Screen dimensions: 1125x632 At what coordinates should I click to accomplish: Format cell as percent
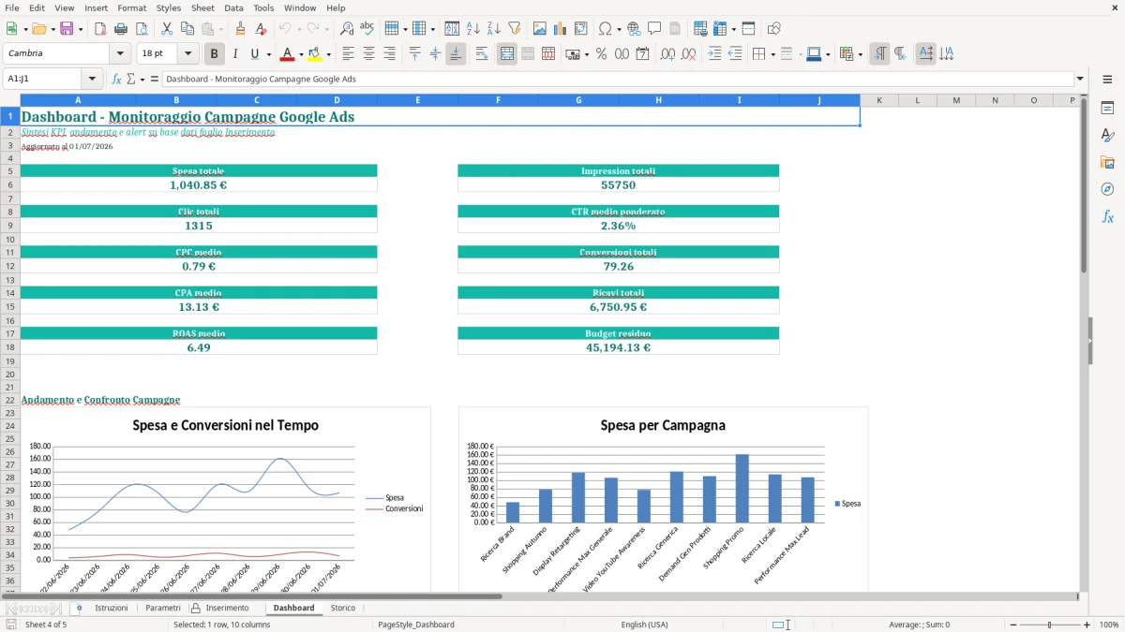pyautogui.click(x=601, y=54)
